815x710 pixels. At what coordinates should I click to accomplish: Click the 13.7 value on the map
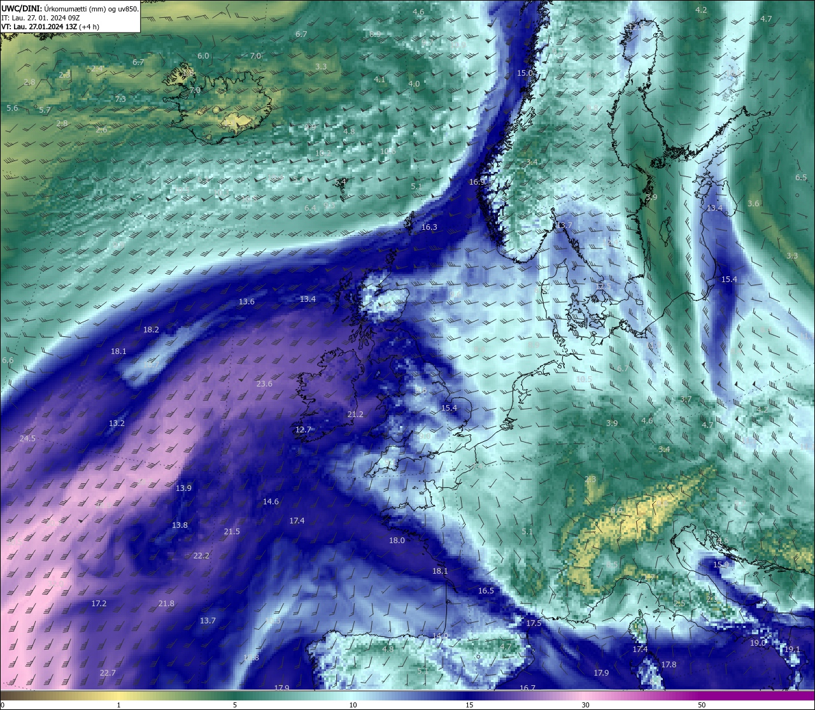point(208,620)
